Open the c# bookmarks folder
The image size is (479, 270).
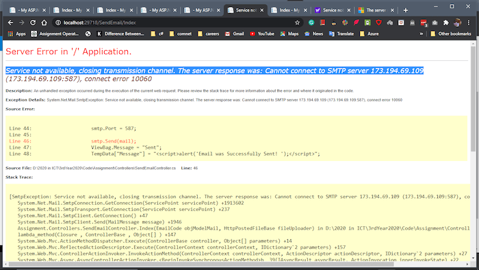click(x=157, y=34)
